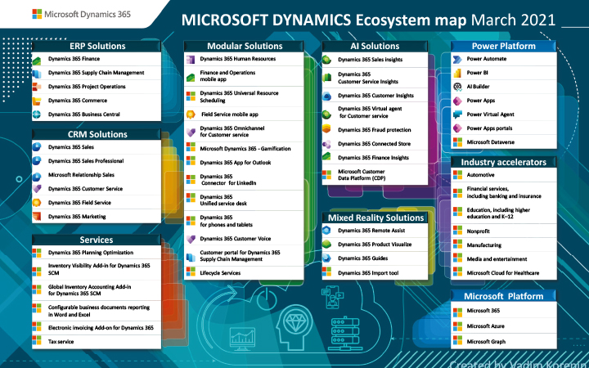Open Microsoft Cloud for Healthcare entry
Image resolution: width=589 pixels, height=368 pixels.
(x=504, y=273)
